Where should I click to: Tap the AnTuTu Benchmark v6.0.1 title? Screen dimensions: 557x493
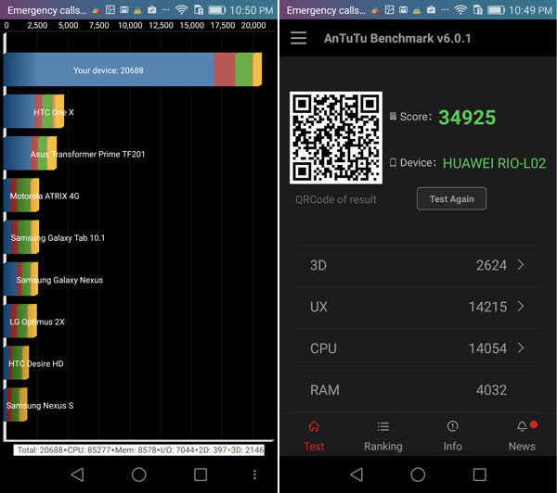coord(397,38)
